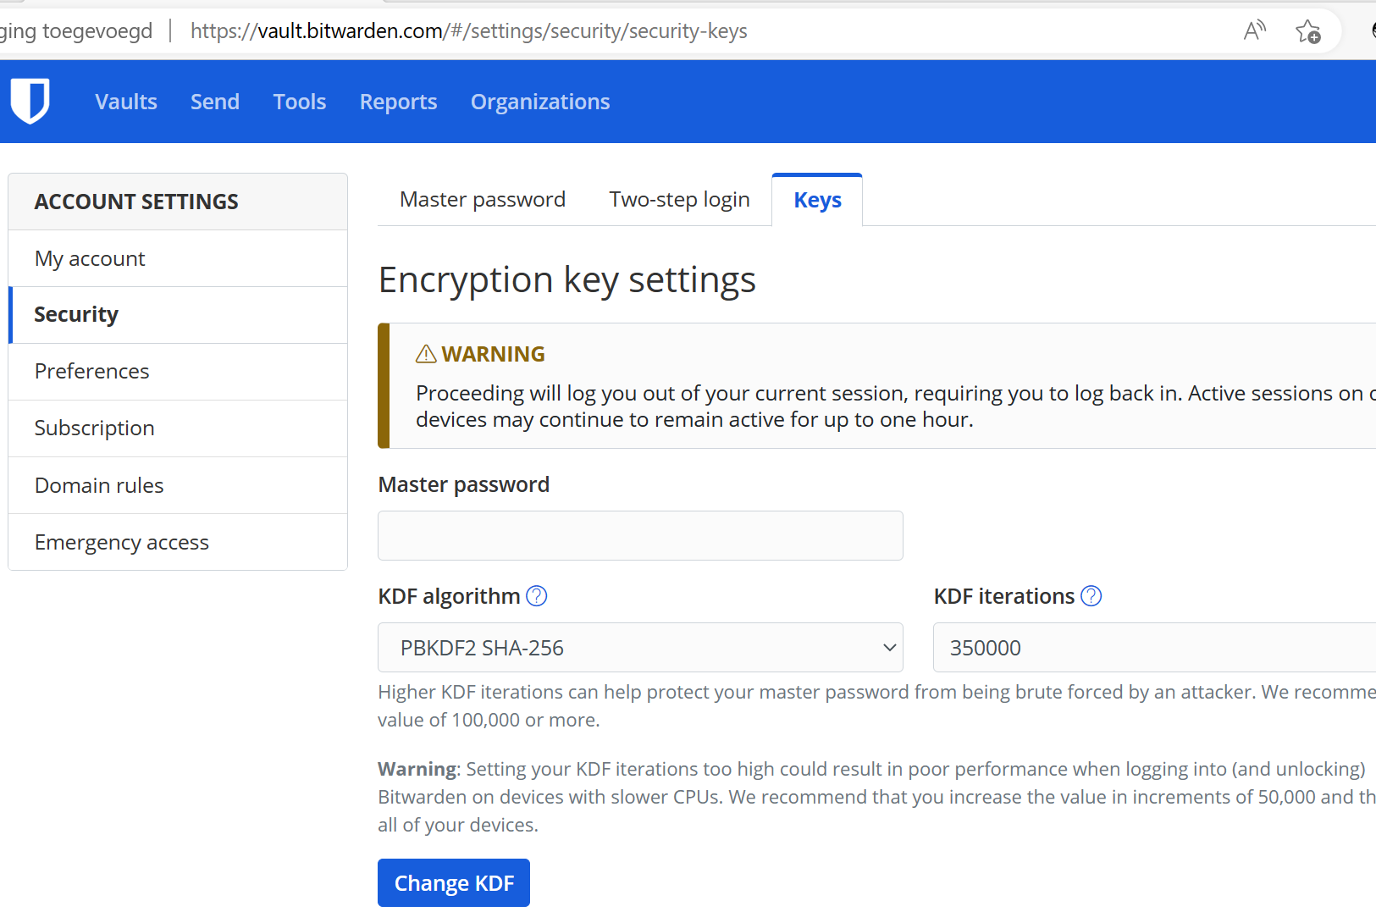Go to Send in the navigation bar

tap(215, 102)
